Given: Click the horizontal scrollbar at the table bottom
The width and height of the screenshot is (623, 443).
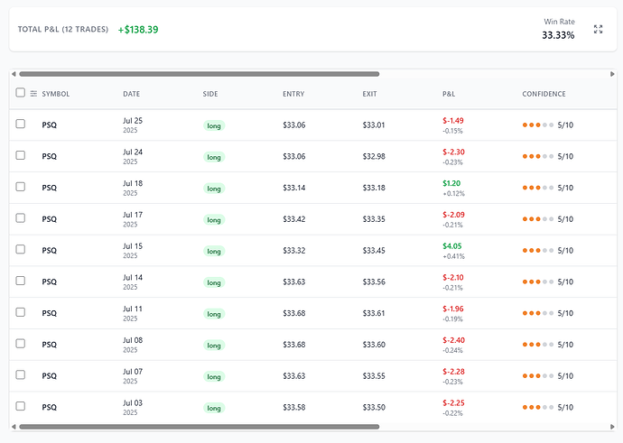Looking at the screenshot, I should click(199, 427).
